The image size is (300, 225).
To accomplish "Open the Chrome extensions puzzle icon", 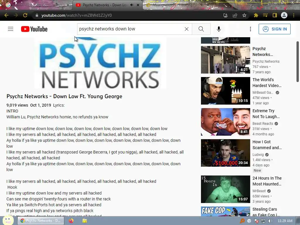I will 256,15.
